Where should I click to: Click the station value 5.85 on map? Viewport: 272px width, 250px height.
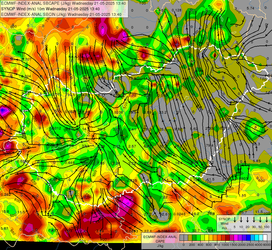(x=256, y=161)
